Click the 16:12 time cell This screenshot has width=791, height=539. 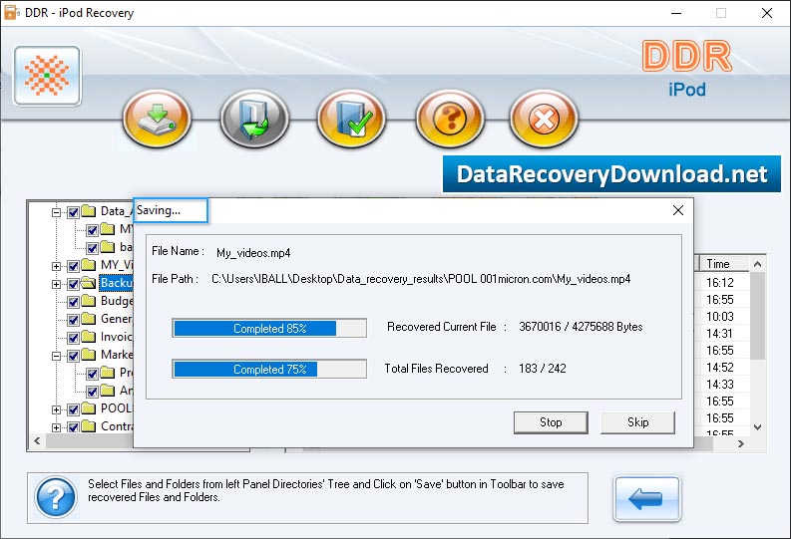click(720, 283)
